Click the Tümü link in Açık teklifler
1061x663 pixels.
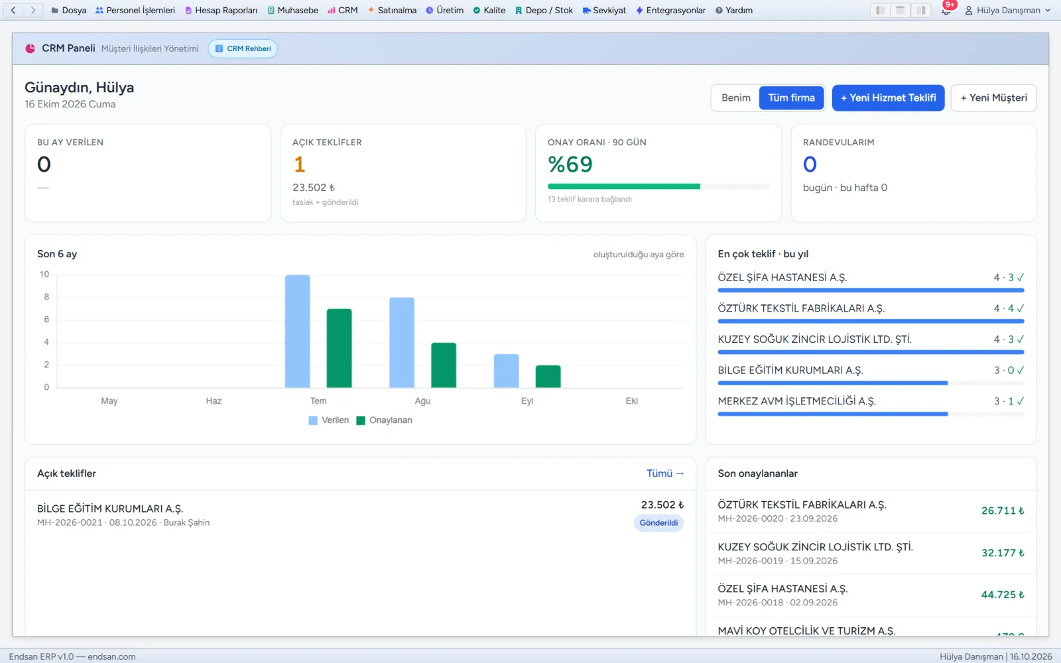tap(665, 473)
